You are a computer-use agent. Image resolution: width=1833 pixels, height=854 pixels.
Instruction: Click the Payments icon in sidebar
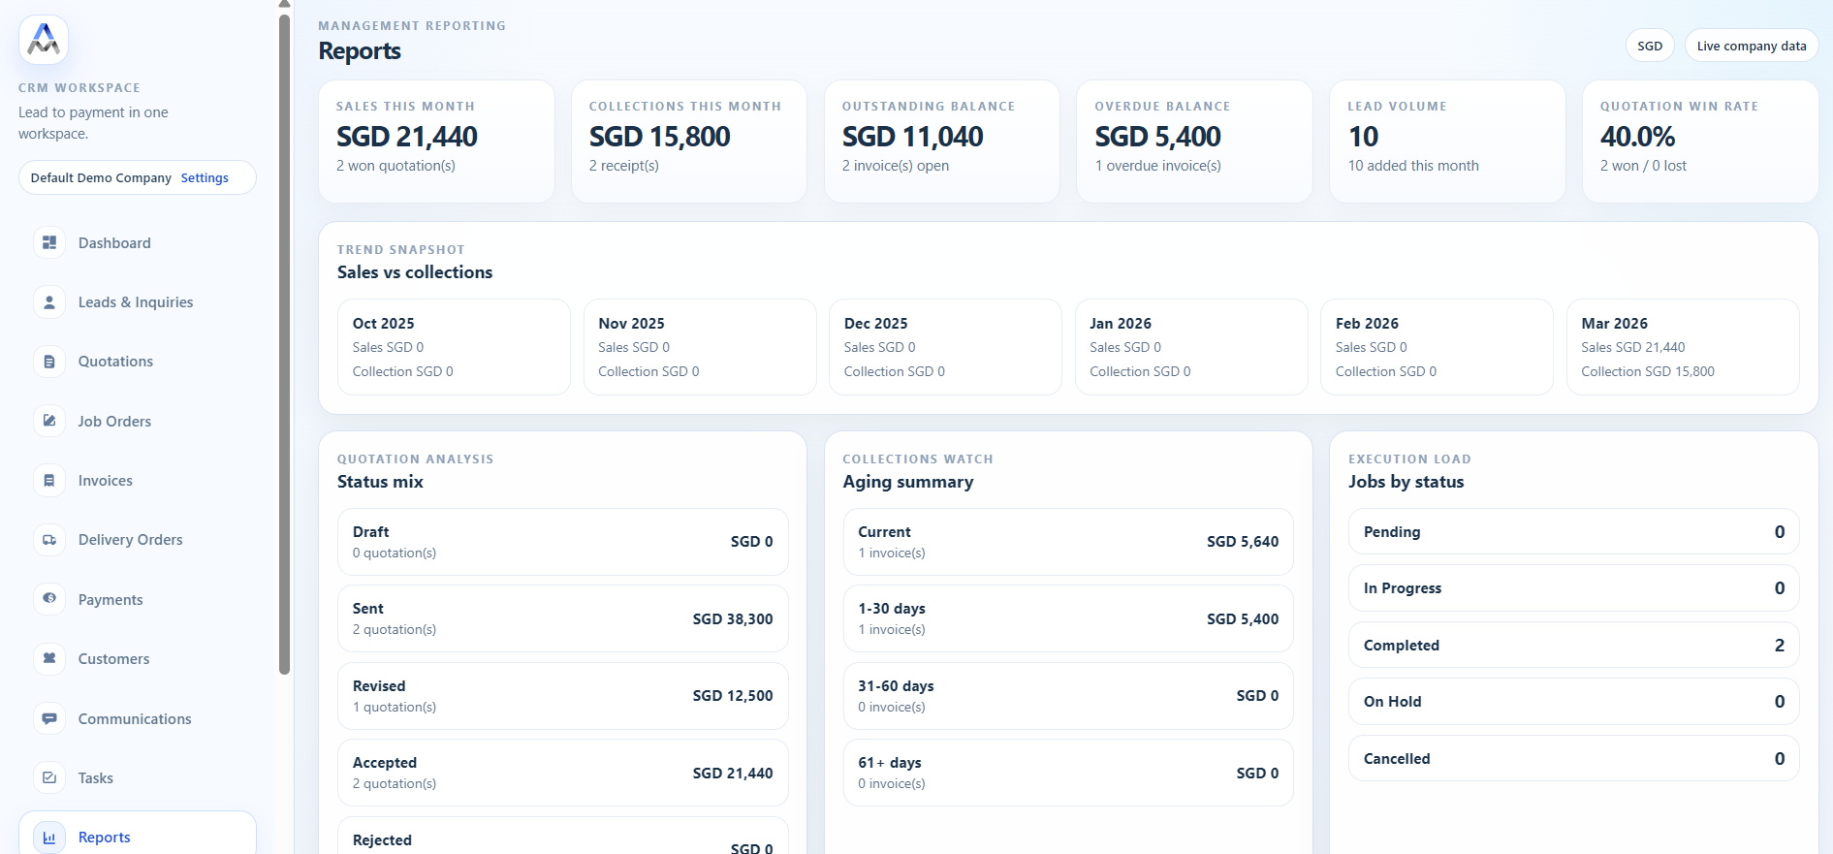(x=49, y=599)
